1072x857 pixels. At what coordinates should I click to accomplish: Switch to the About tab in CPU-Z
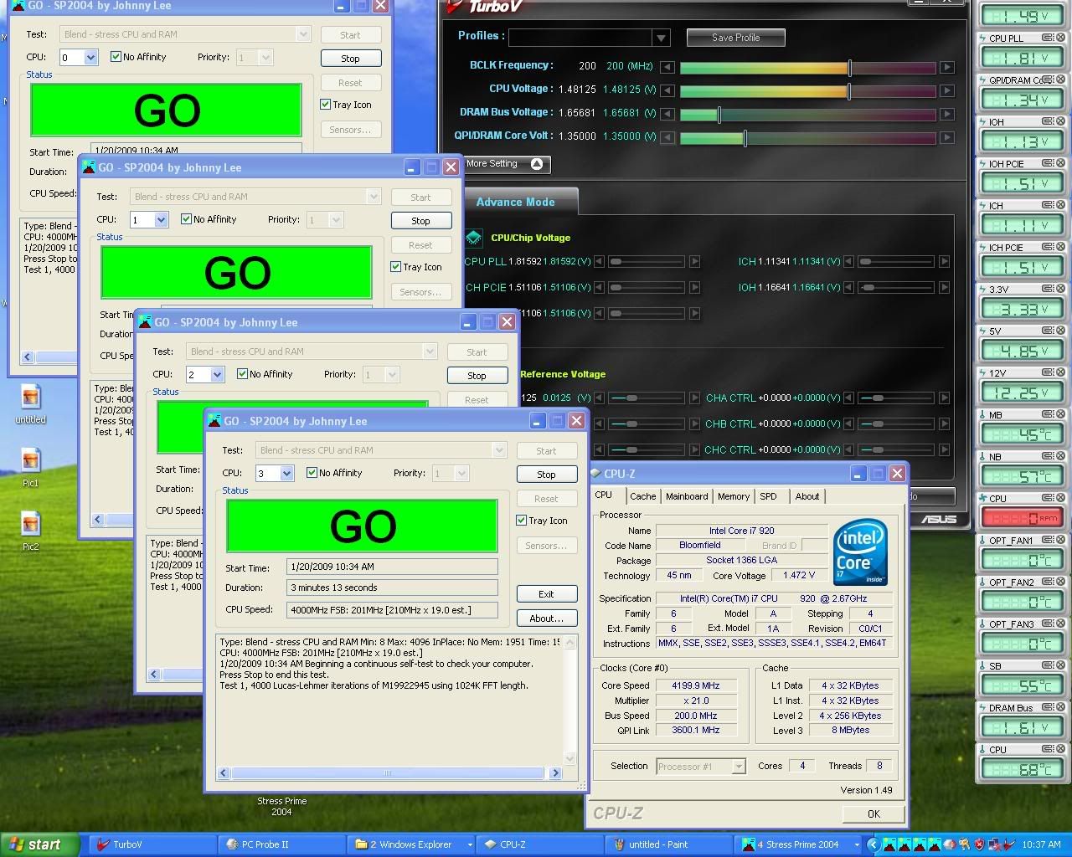pos(807,496)
